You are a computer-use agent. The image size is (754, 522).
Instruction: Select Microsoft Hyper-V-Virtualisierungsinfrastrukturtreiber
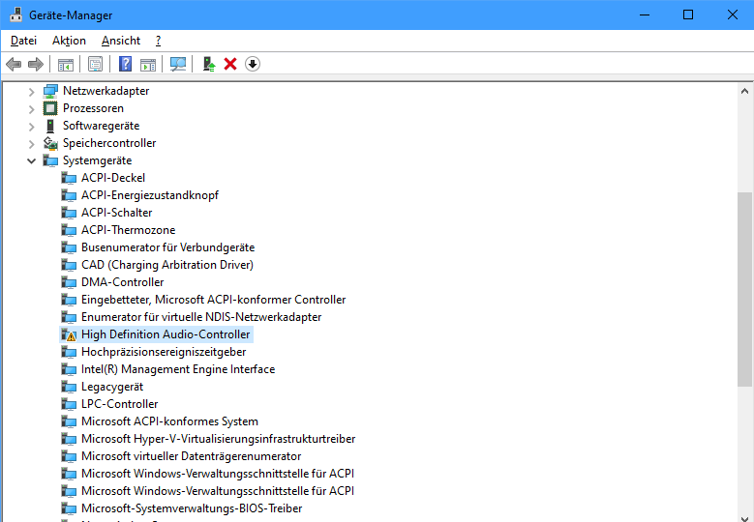coord(219,439)
